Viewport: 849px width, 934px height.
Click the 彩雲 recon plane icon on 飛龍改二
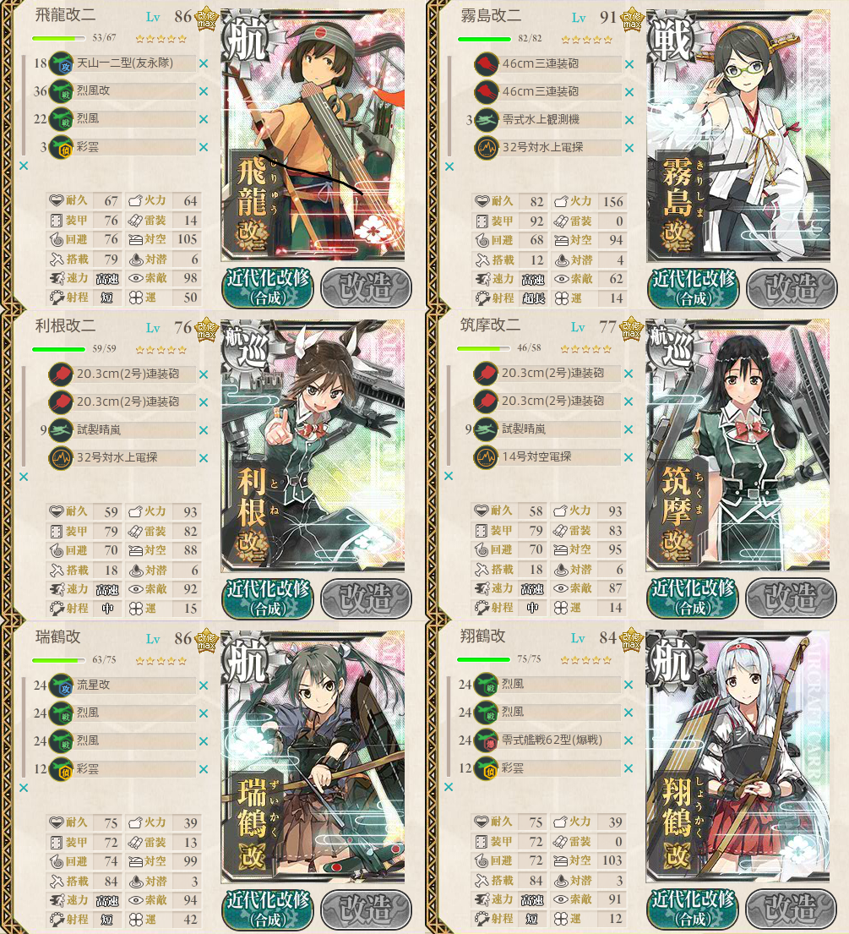61,147
